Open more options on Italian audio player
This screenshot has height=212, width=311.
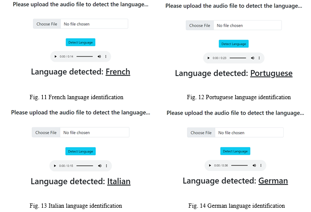(x=107, y=166)
